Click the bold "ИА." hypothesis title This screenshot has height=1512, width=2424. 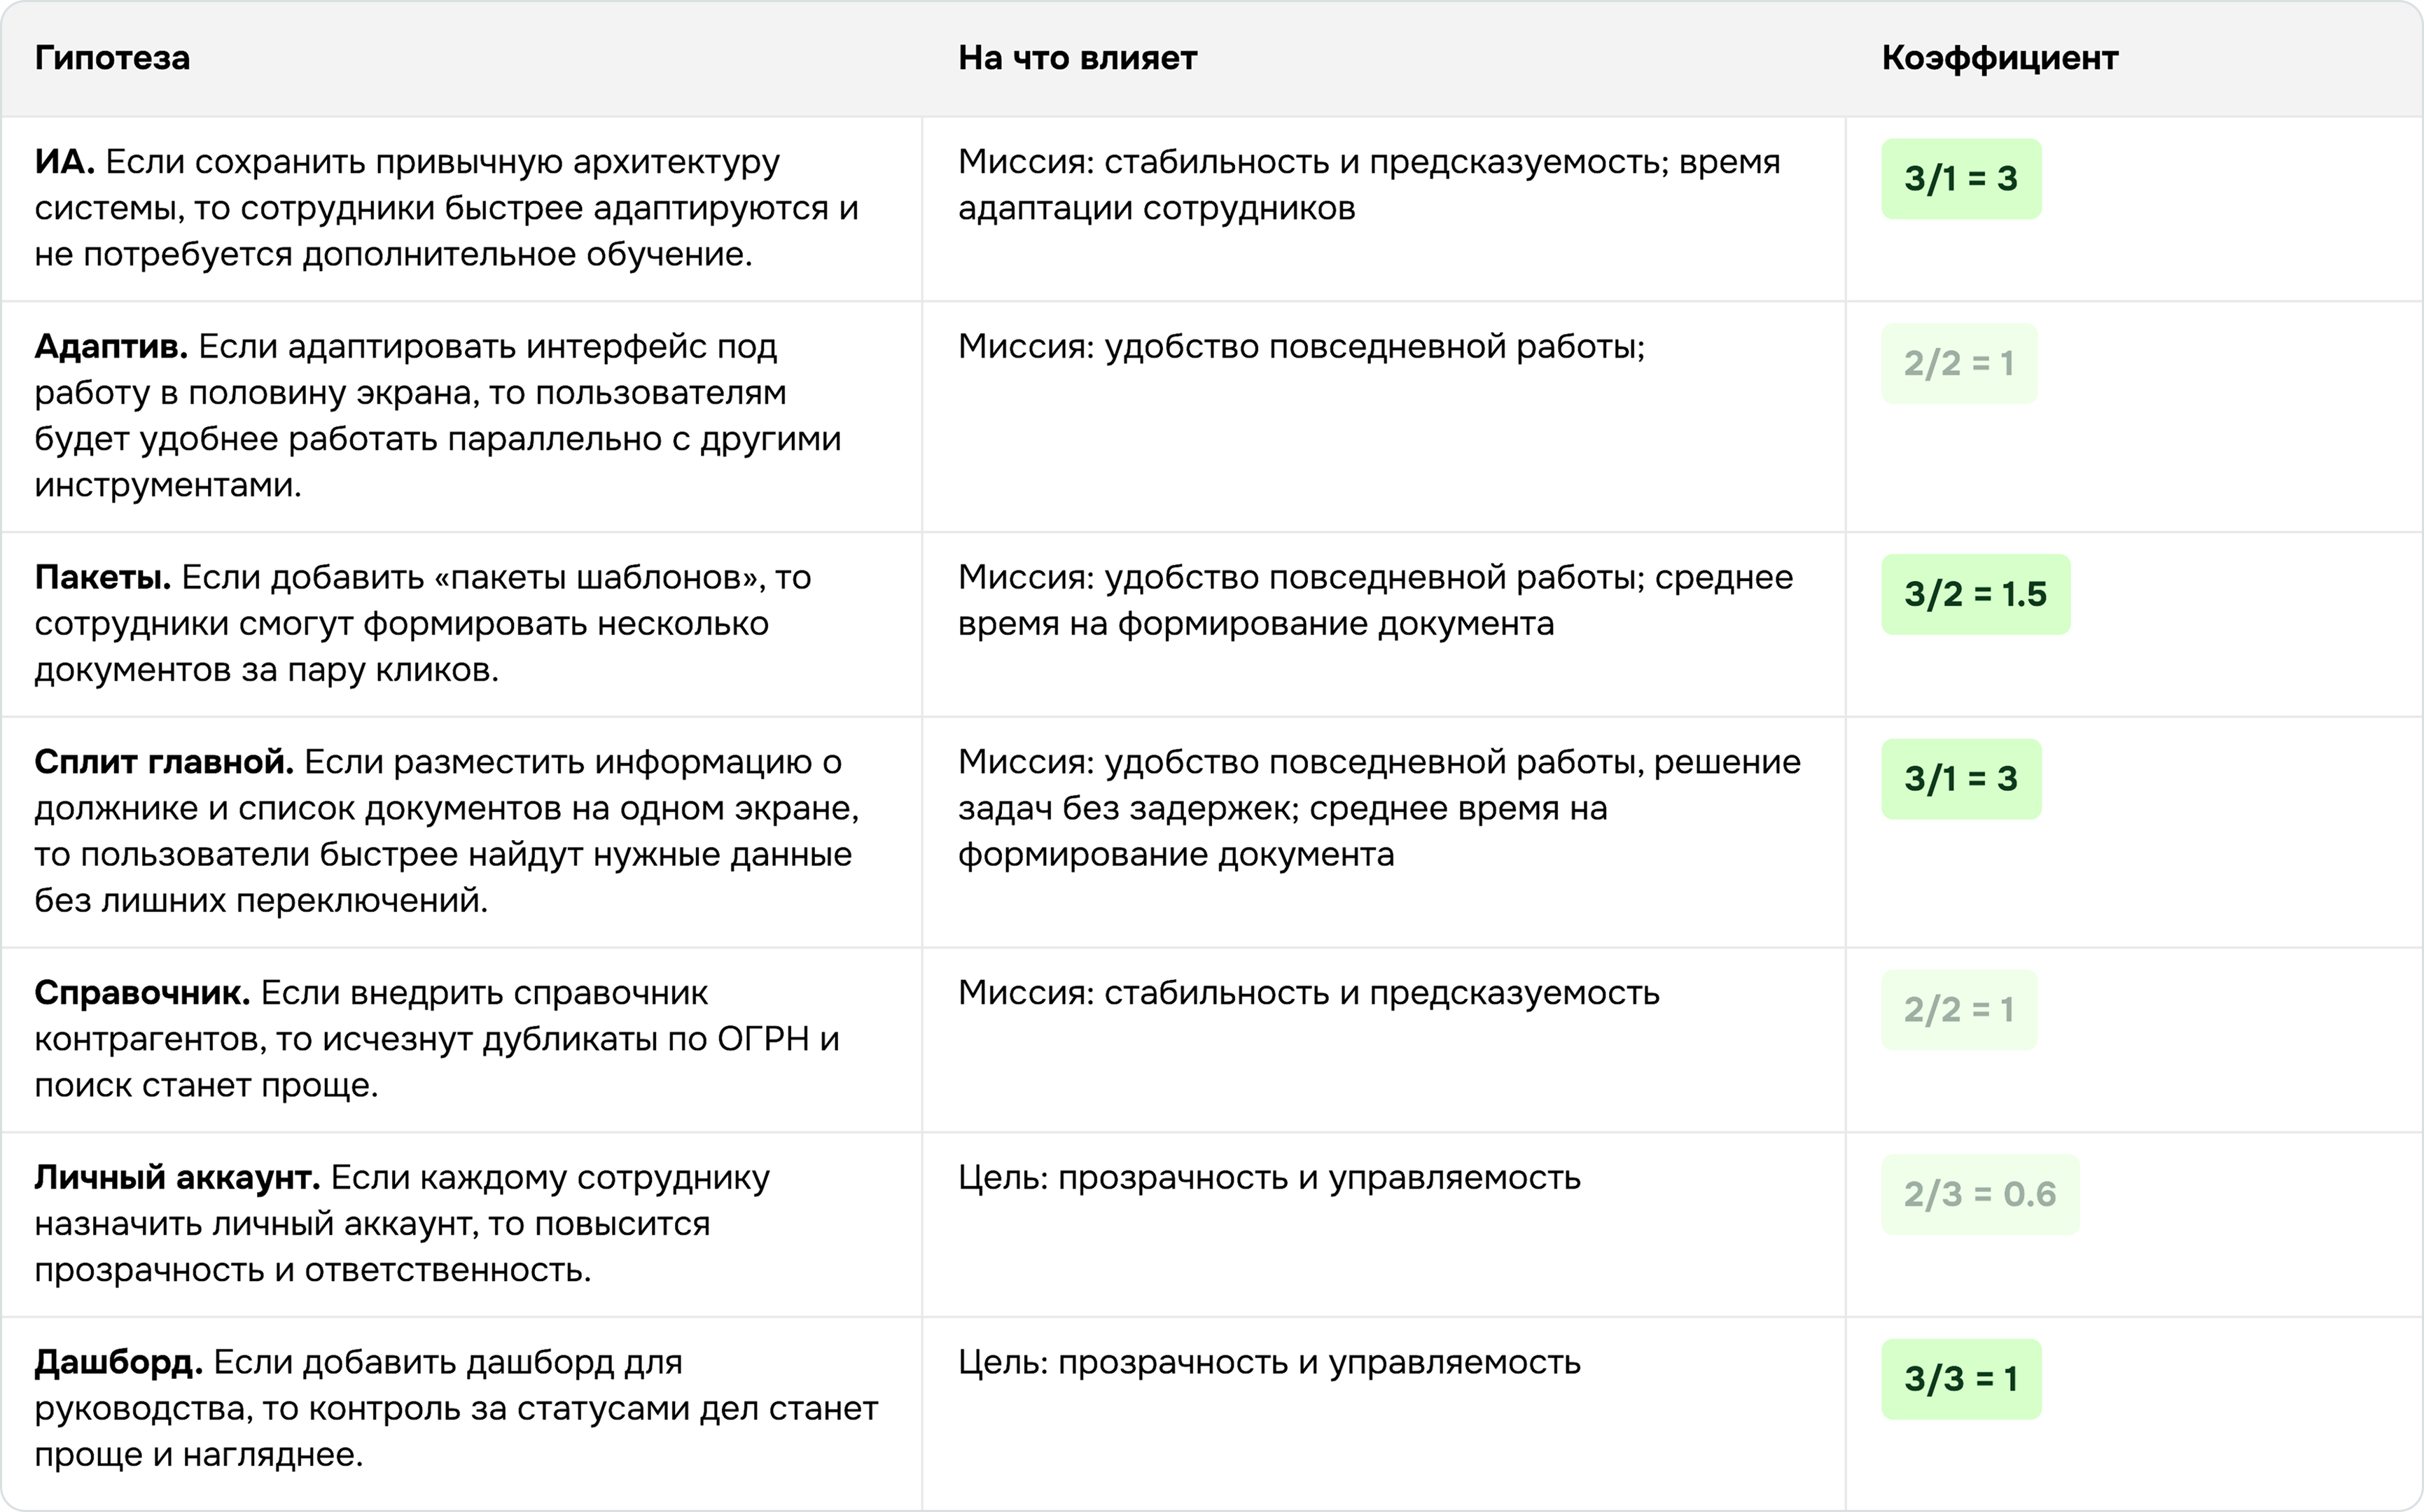point(64,162)
